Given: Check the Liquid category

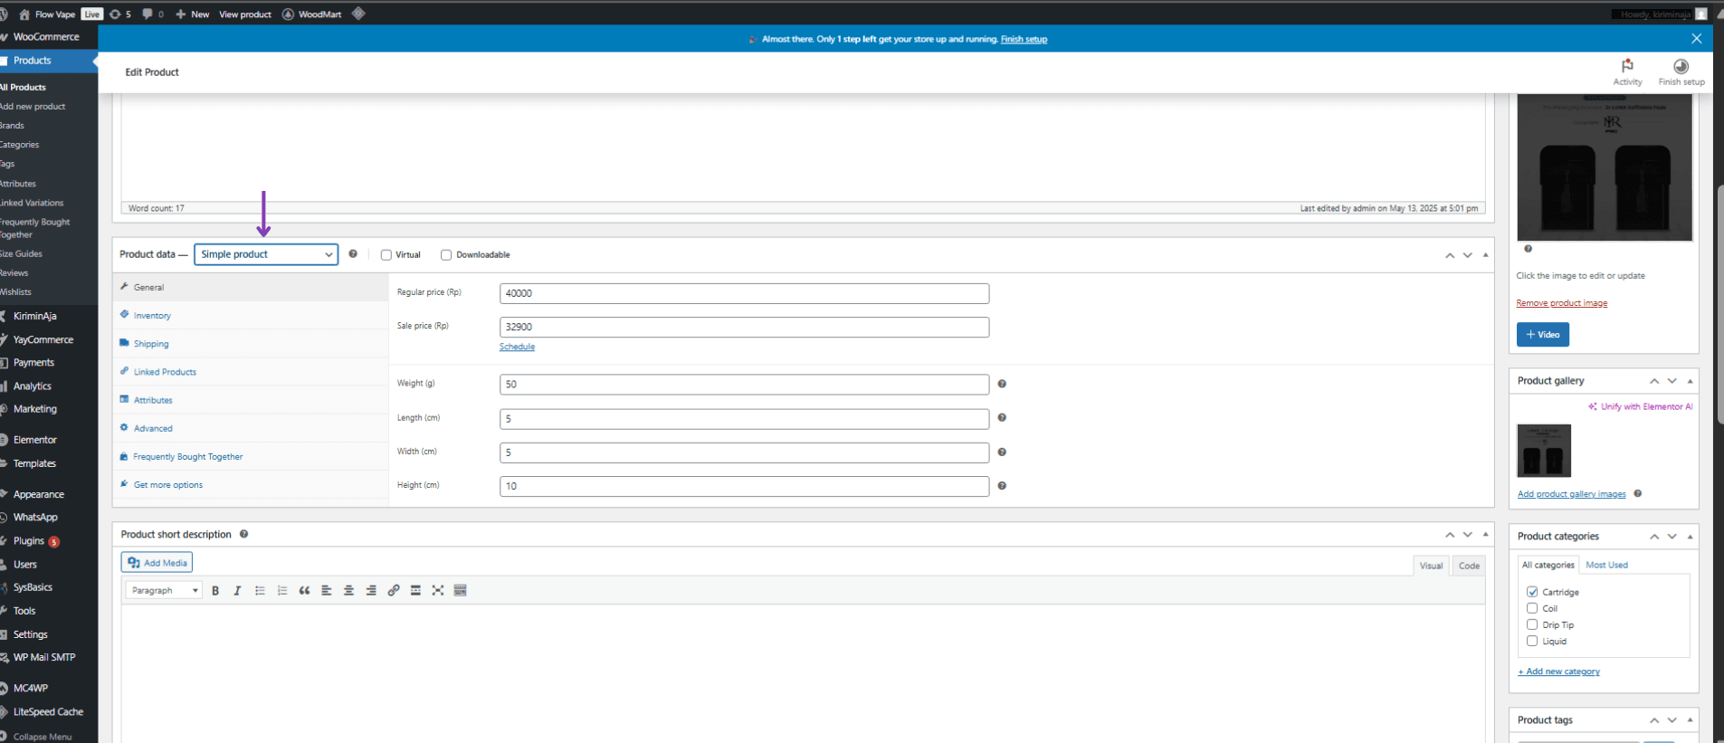Looking at the screenshot, I should [1532, 641].
